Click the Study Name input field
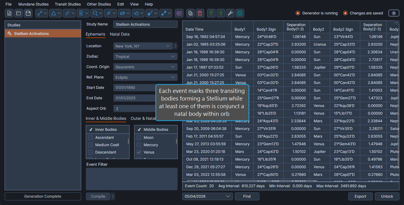The width and height of the screenshot is (404, 205). tap(145, 24)
